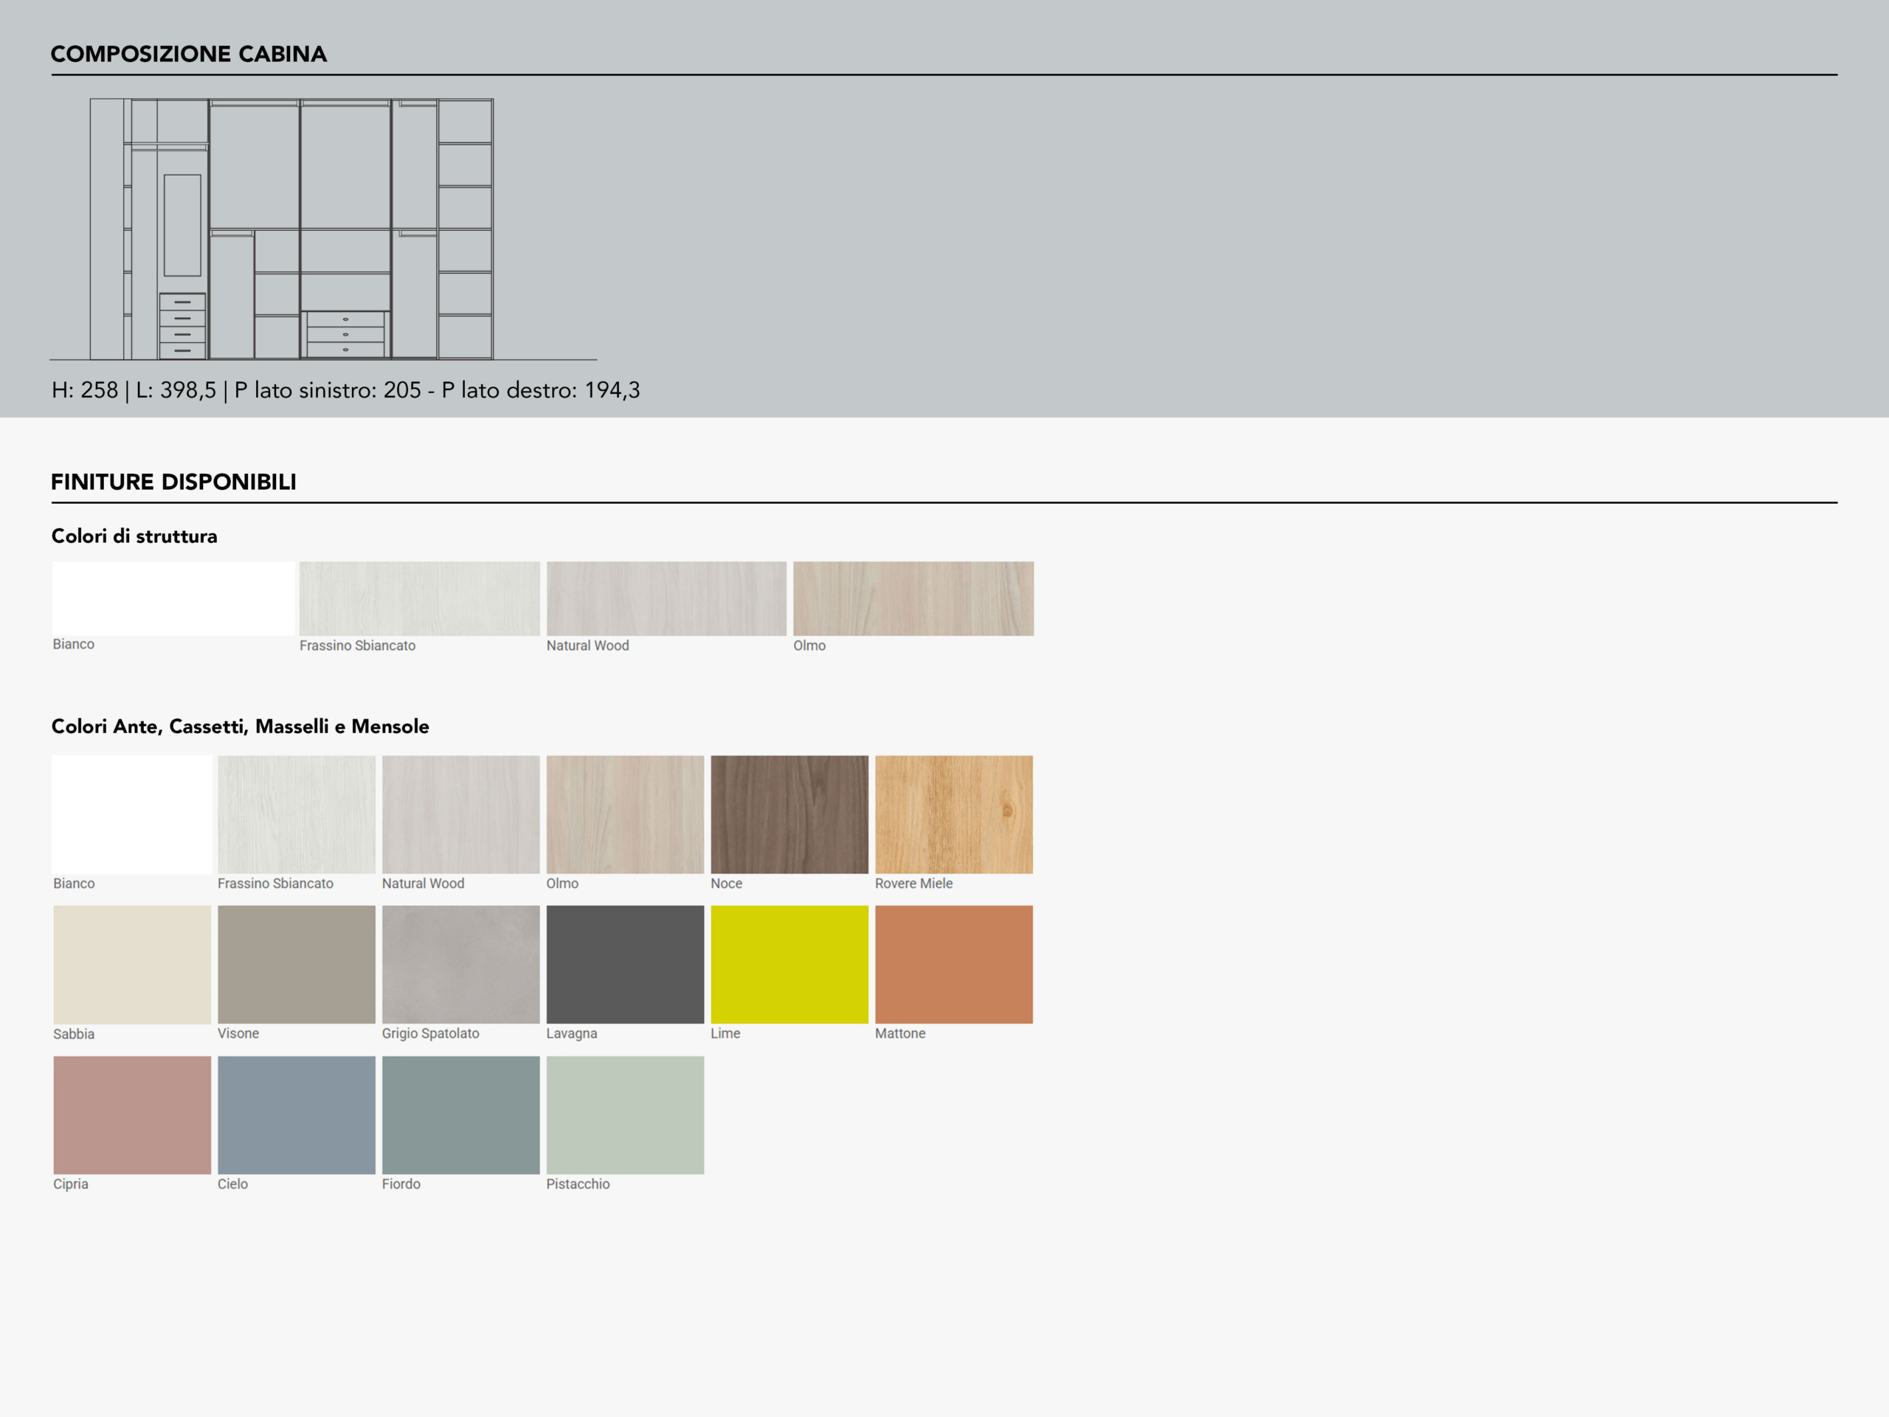1889x1417 pixels.
Task: Click the cabin dimensions text line
Action: [x=345, y=390]
